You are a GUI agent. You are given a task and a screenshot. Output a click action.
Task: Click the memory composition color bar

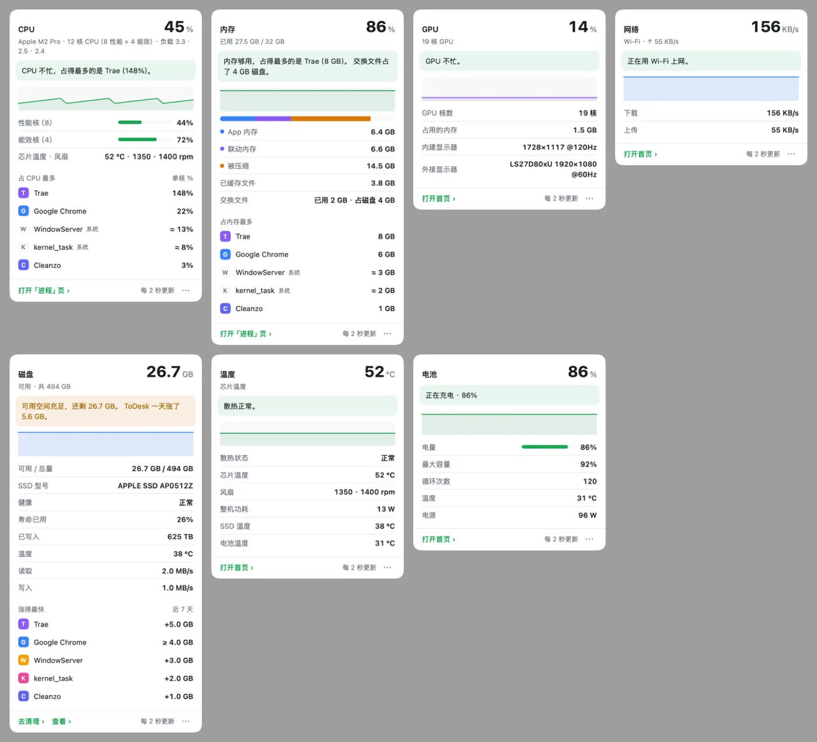[x=308, y=119]
